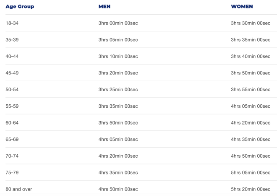Select men's 3hrs 25min 00sec time
The width and height of the screenshot is (277, 196).
click(118, 90)
